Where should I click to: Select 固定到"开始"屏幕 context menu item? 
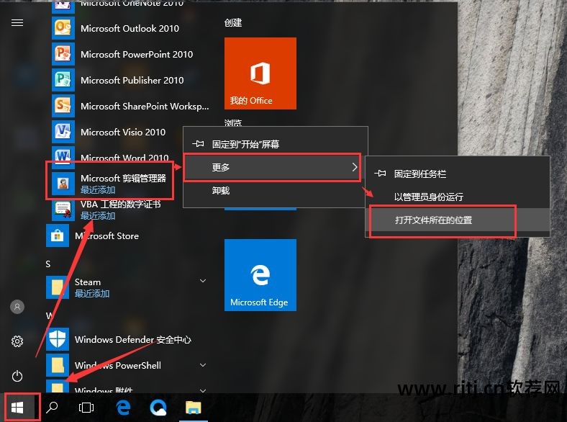[x=276, y=144]
